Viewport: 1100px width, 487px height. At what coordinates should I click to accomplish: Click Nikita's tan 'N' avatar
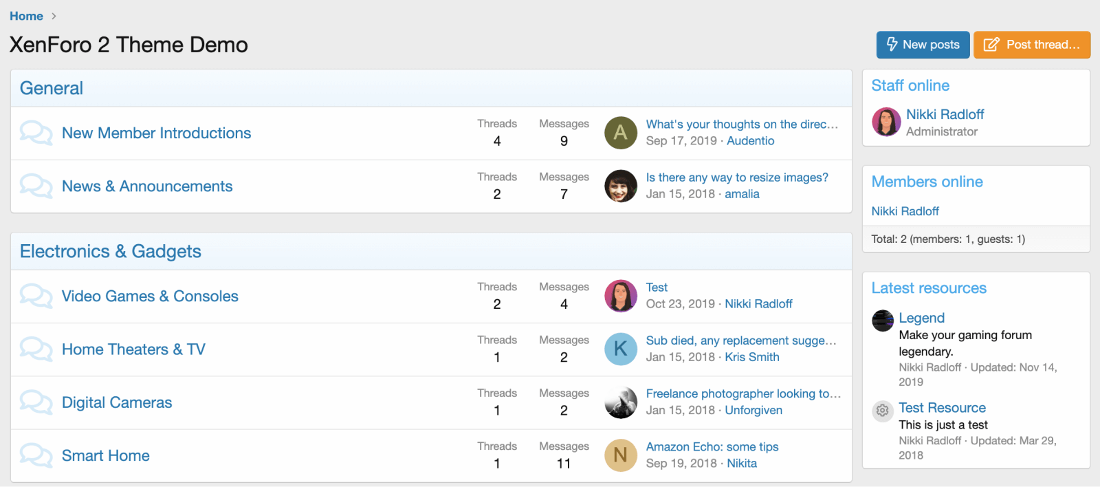coord(620,455)
